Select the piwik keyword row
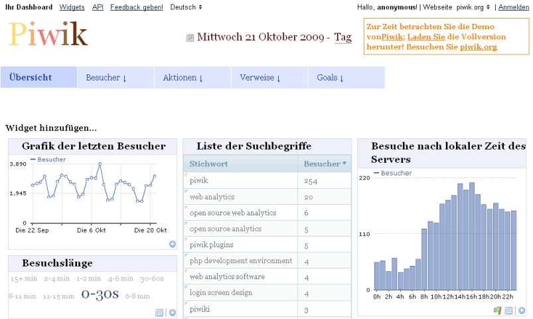This screenshot has height=319, width=533. [x=267, y=181]
